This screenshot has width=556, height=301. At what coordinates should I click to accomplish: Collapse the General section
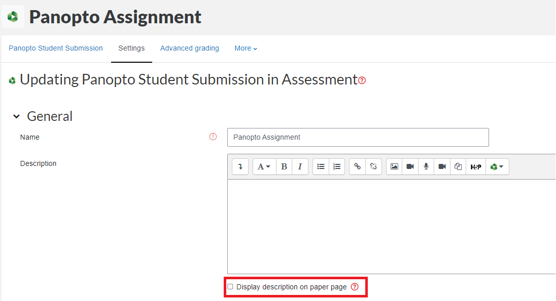16,116
